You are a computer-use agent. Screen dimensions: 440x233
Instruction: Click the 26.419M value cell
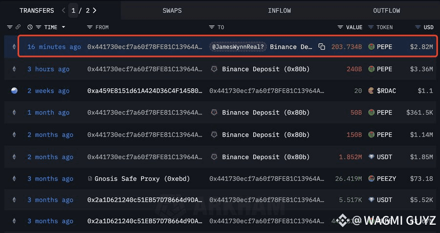[x=349, y=178]
